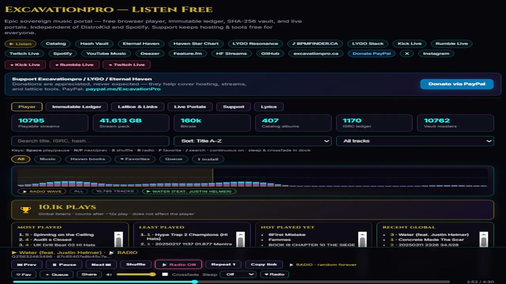Click the Donate via PayPal button

[457, 84]
